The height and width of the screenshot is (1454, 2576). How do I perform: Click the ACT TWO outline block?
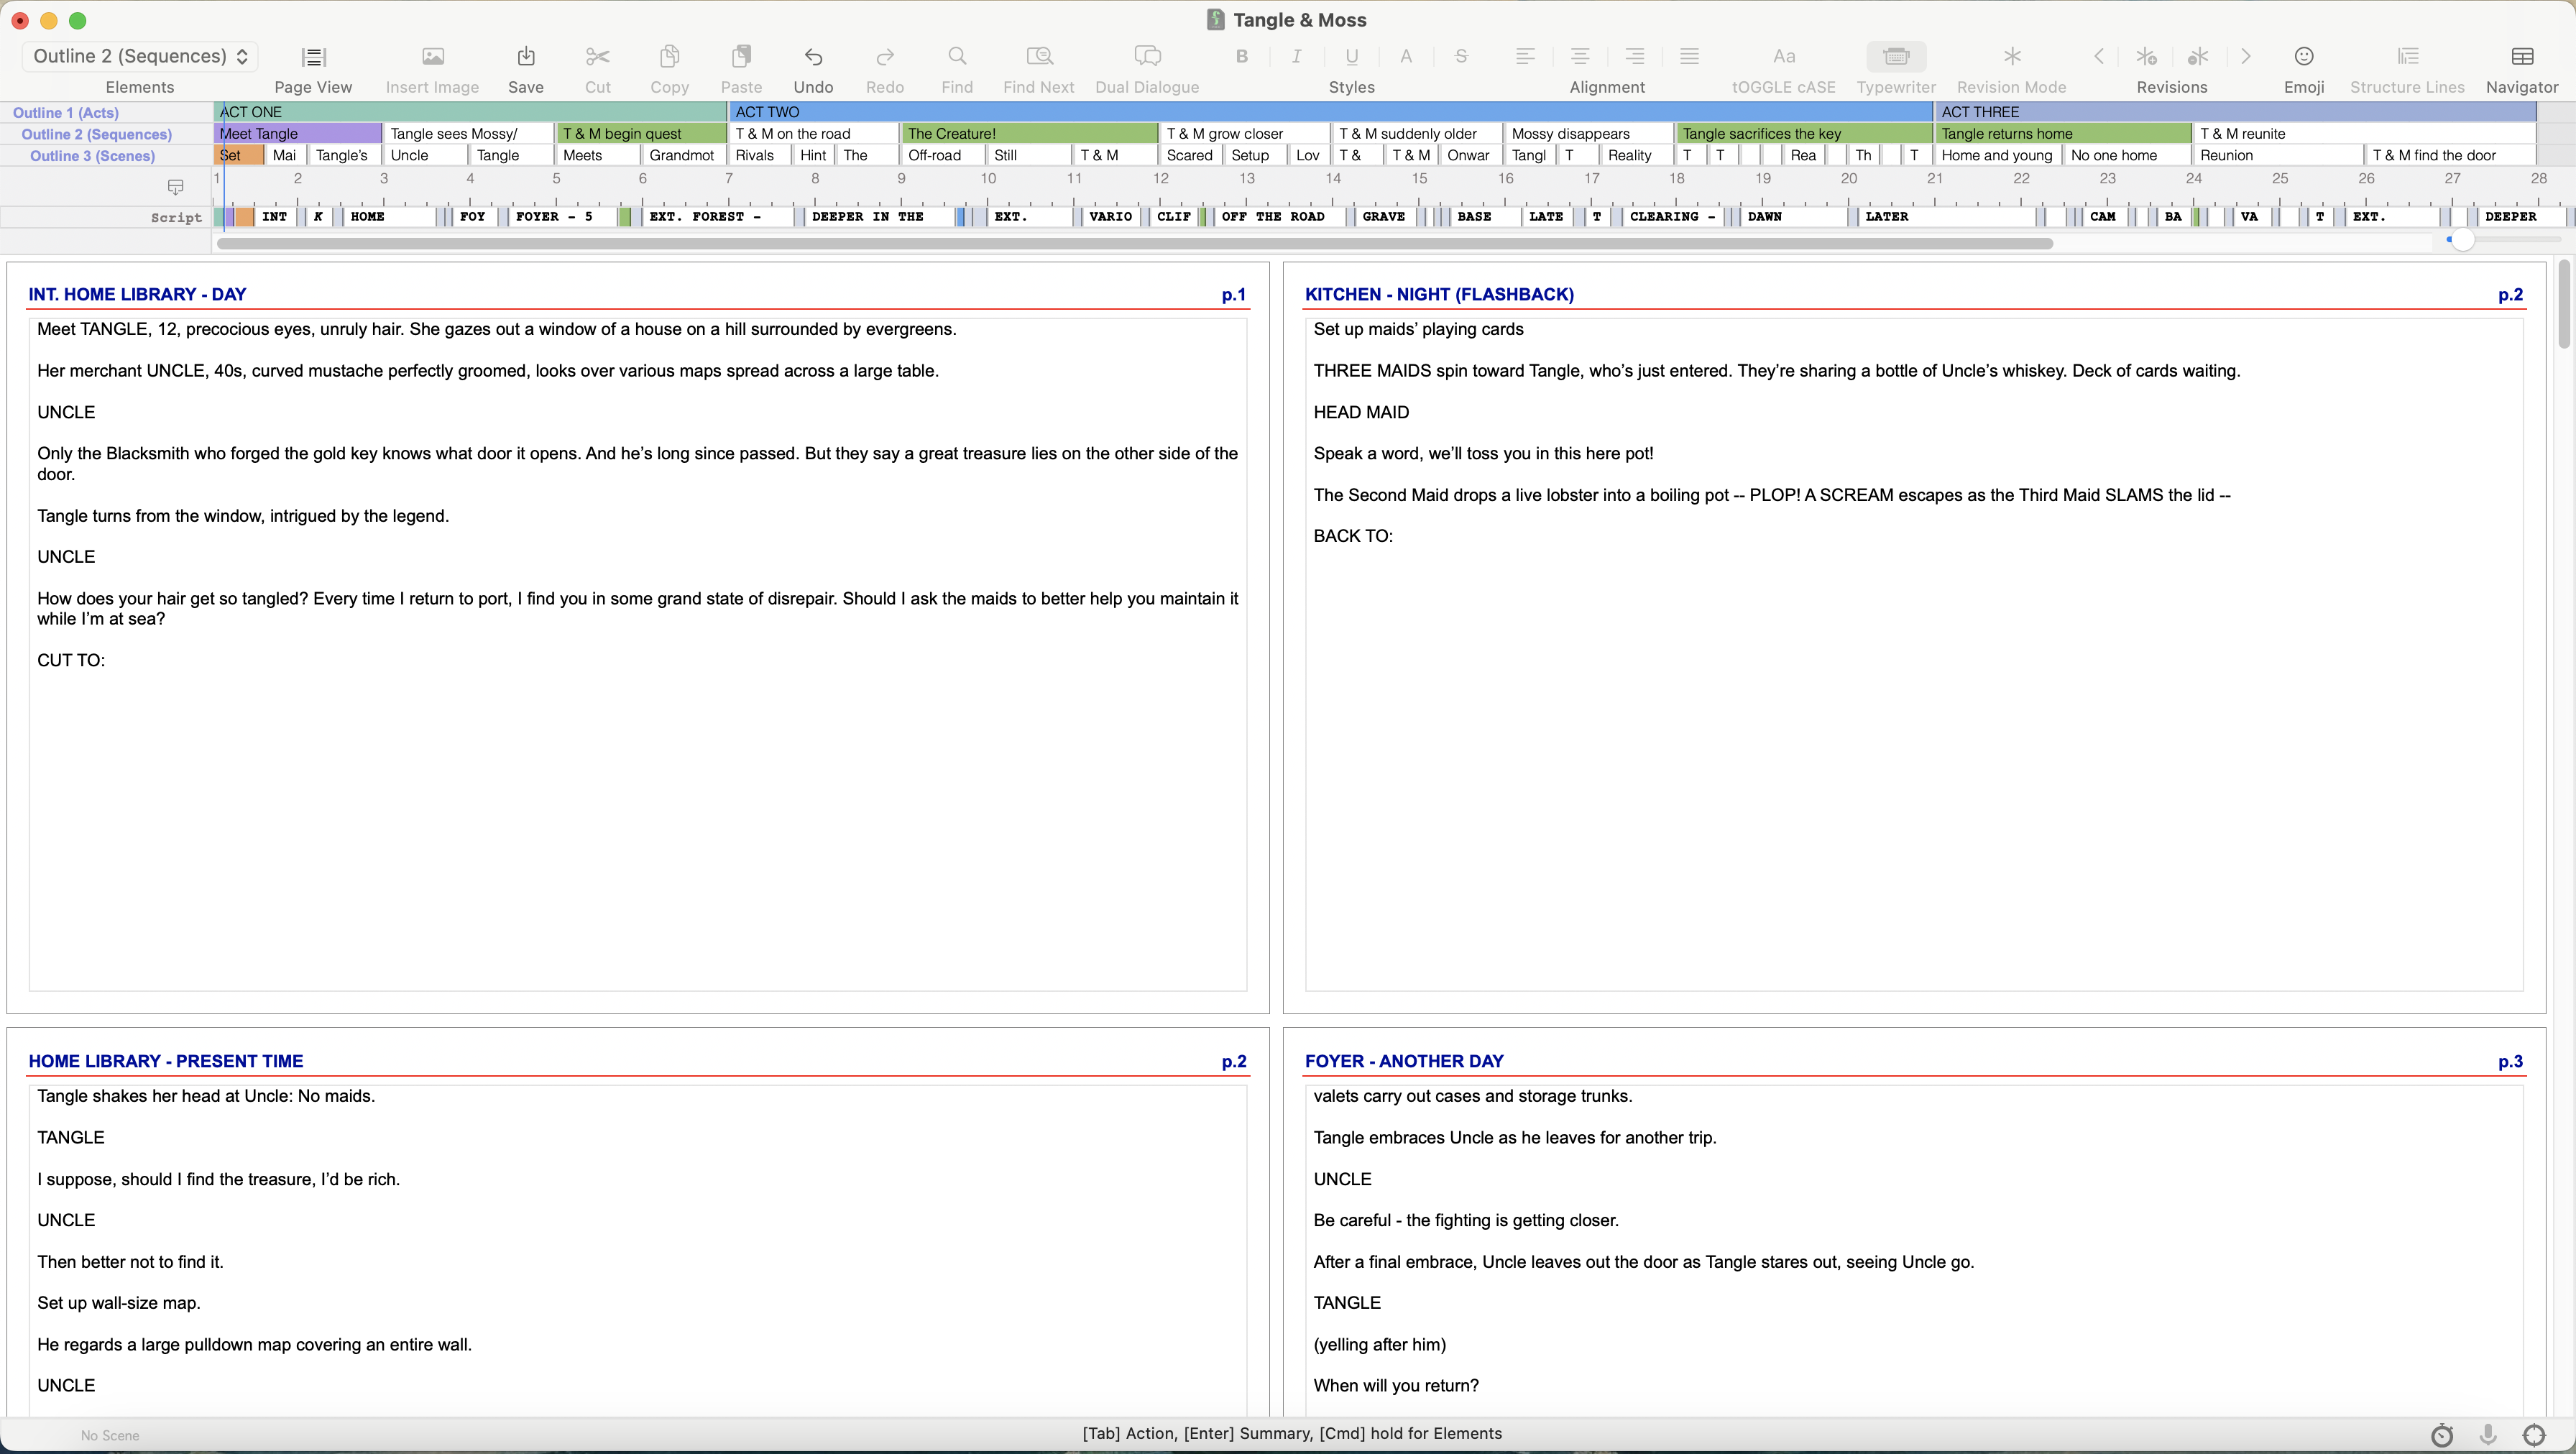tap(1330, 112)
